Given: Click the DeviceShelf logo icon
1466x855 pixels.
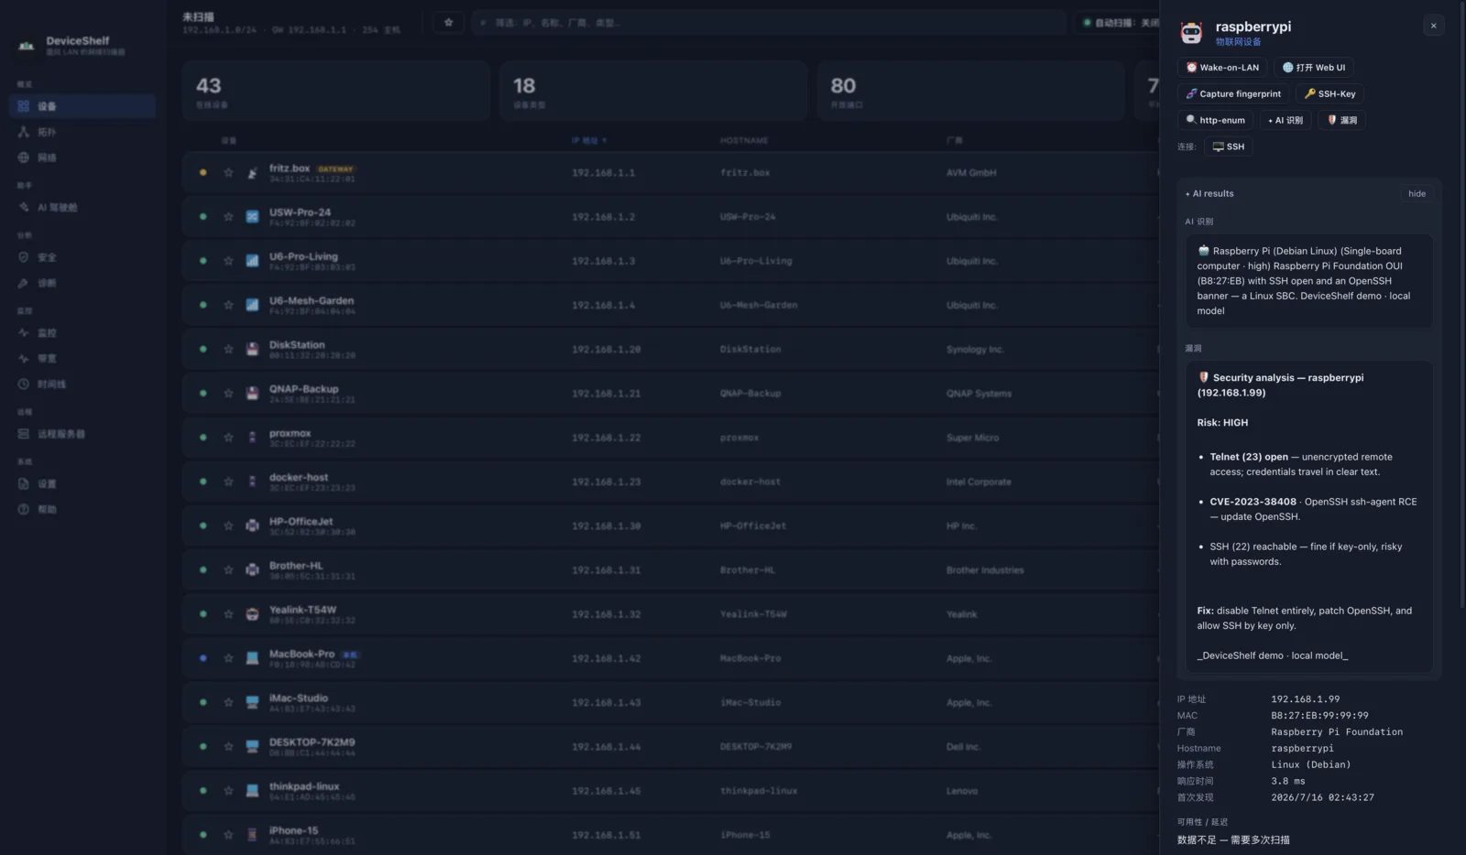Looking at the screenshot, I should click(x=27, y=45).
